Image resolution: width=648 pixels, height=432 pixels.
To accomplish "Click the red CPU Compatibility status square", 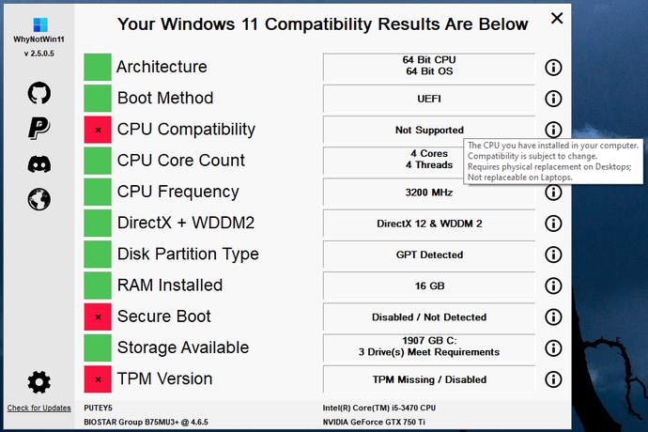I will coord(98,130).
